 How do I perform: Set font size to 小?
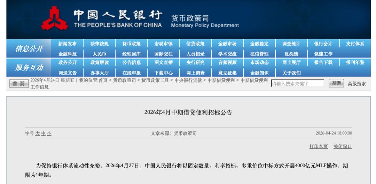(x=49, y=133)
